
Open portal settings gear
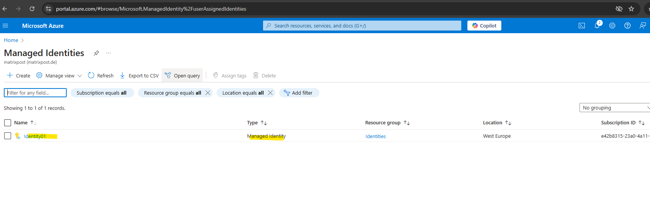click(612, 26)
